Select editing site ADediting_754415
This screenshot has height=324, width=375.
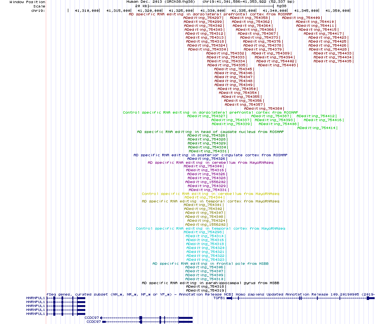(x=319, y=30)
